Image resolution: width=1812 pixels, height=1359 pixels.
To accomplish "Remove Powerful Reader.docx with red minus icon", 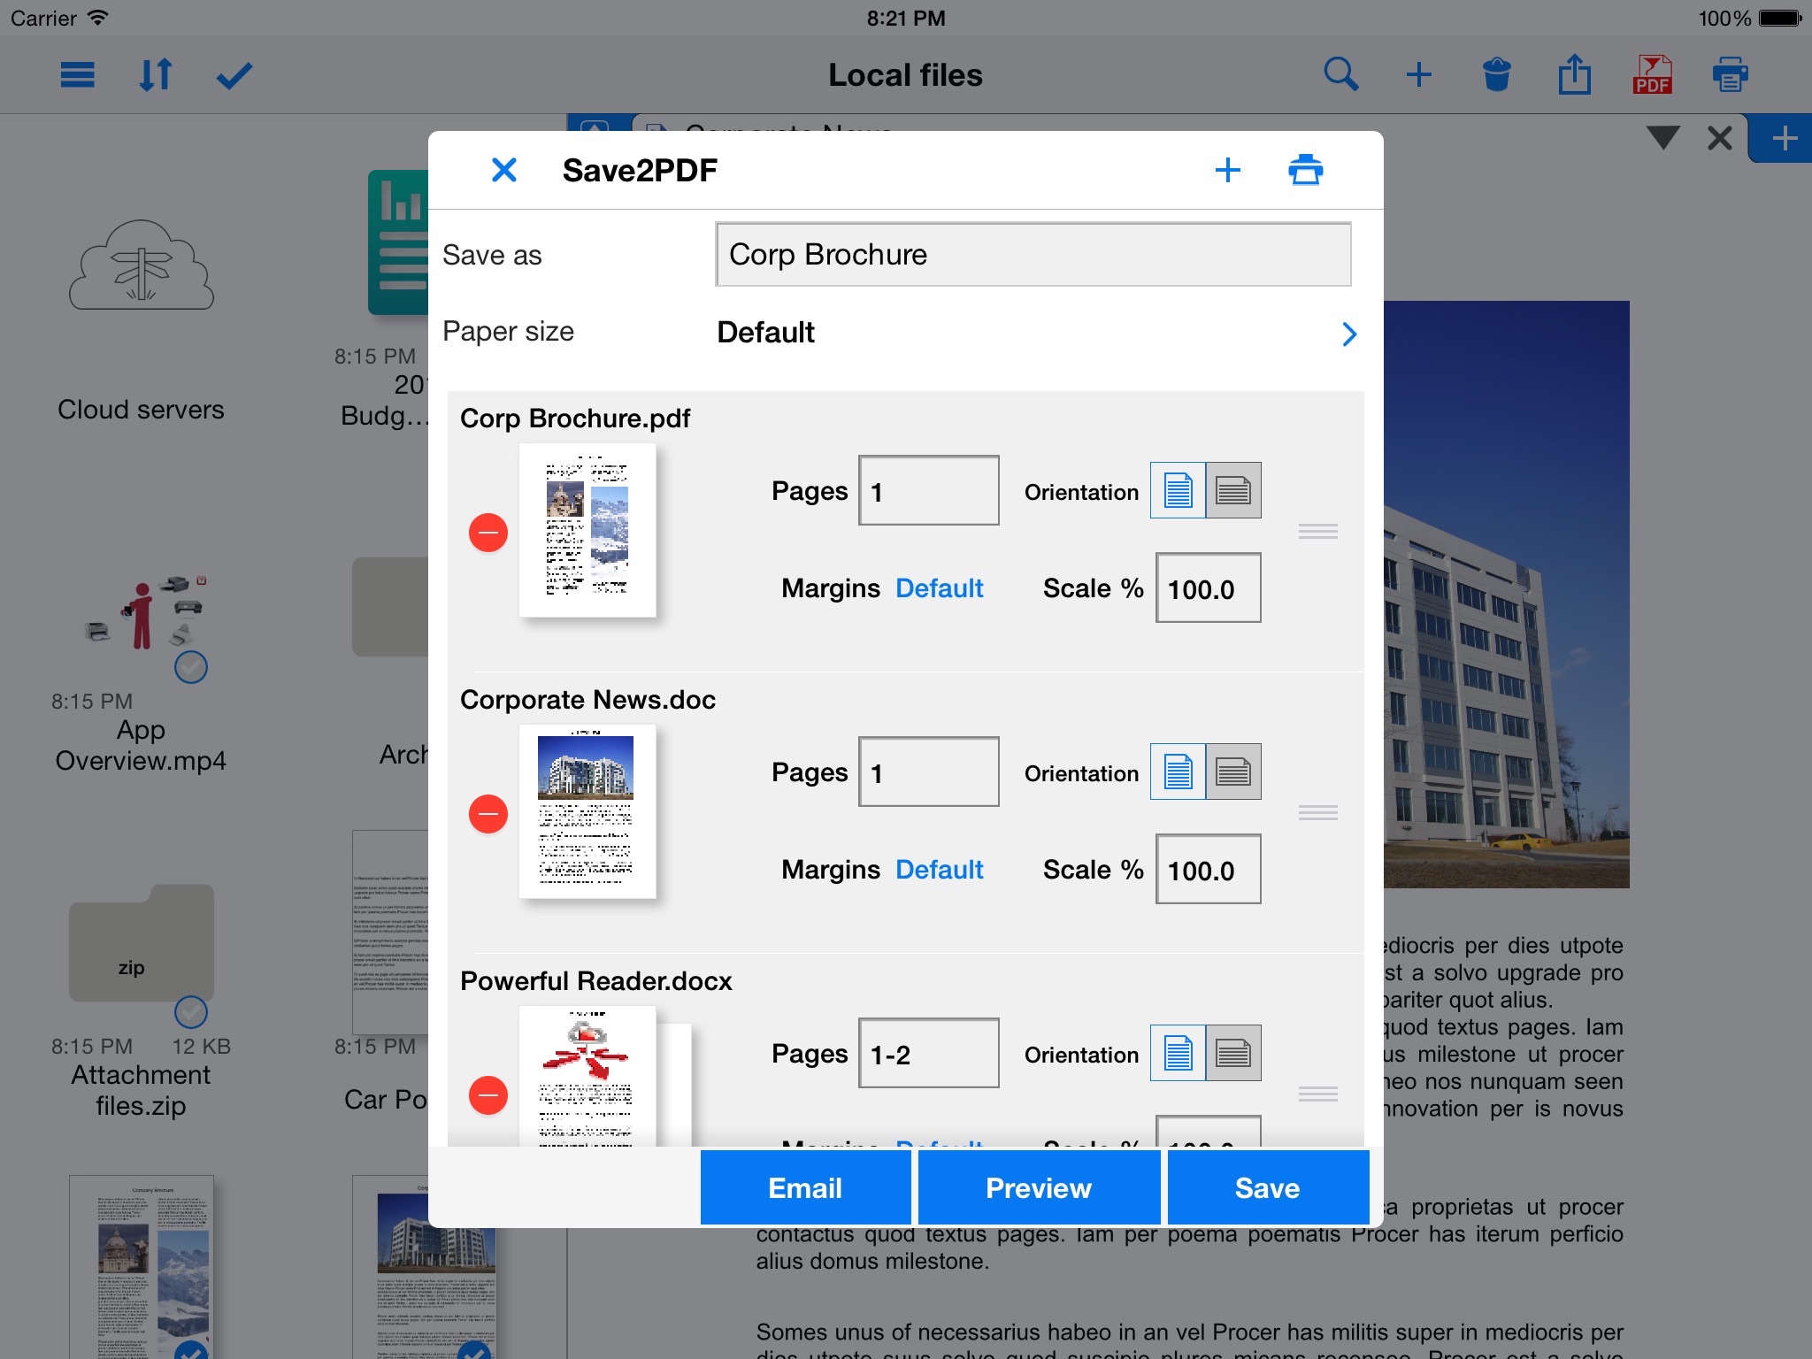I will tap(488, 1094).
